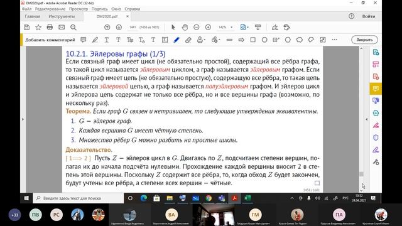Save the PDF file with floppy icon
This screenshot has height=226, width=402.
[26, 27]
